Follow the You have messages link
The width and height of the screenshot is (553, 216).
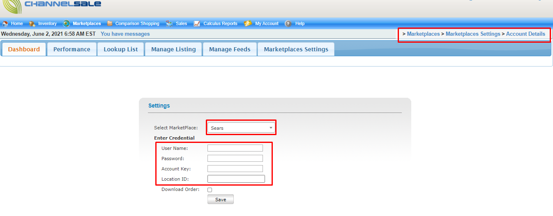[x=125, y=34]
